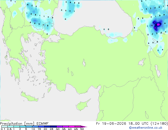Viewport: 168px width, 130px height.
Task: Click the "0.5" legend scale label
Action: pos(9,129)
